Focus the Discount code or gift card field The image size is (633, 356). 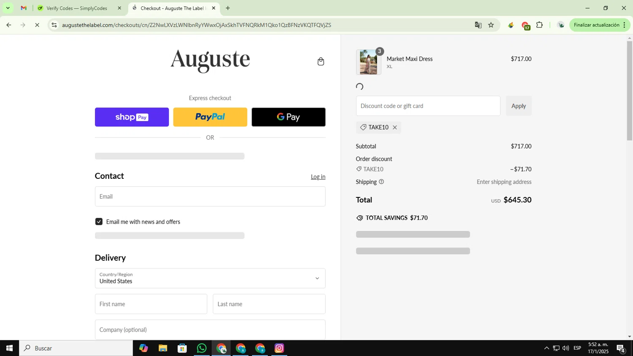(428, 106)
